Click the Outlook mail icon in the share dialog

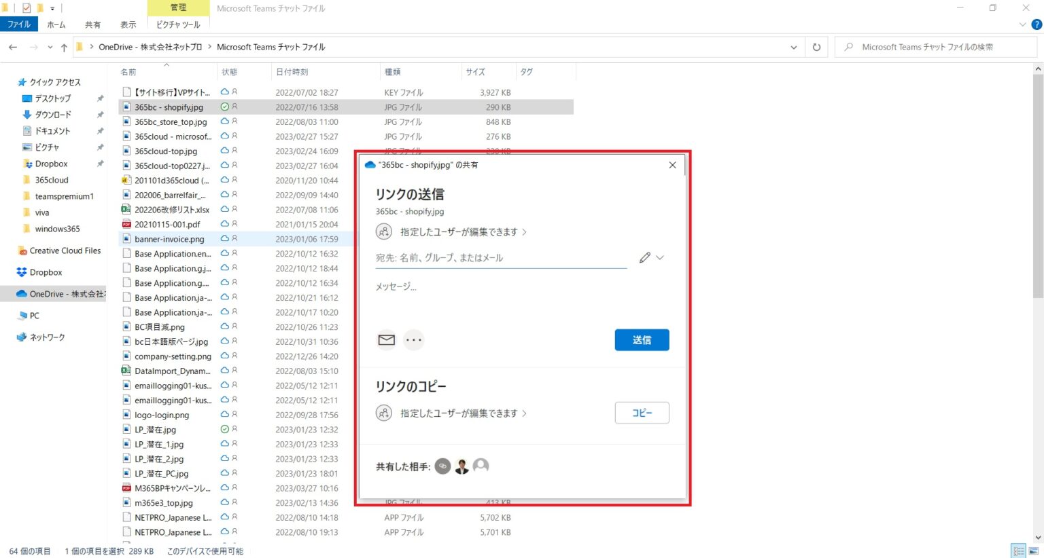click(386, 339)
